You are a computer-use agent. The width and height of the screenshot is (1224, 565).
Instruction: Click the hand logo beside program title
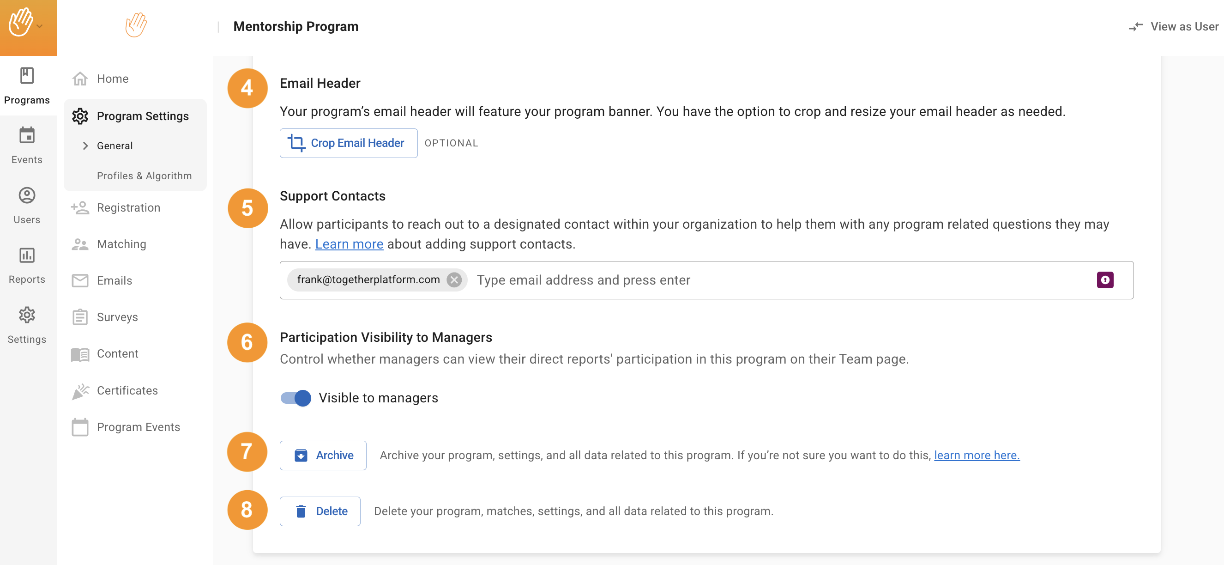click(x=136, y=26)
